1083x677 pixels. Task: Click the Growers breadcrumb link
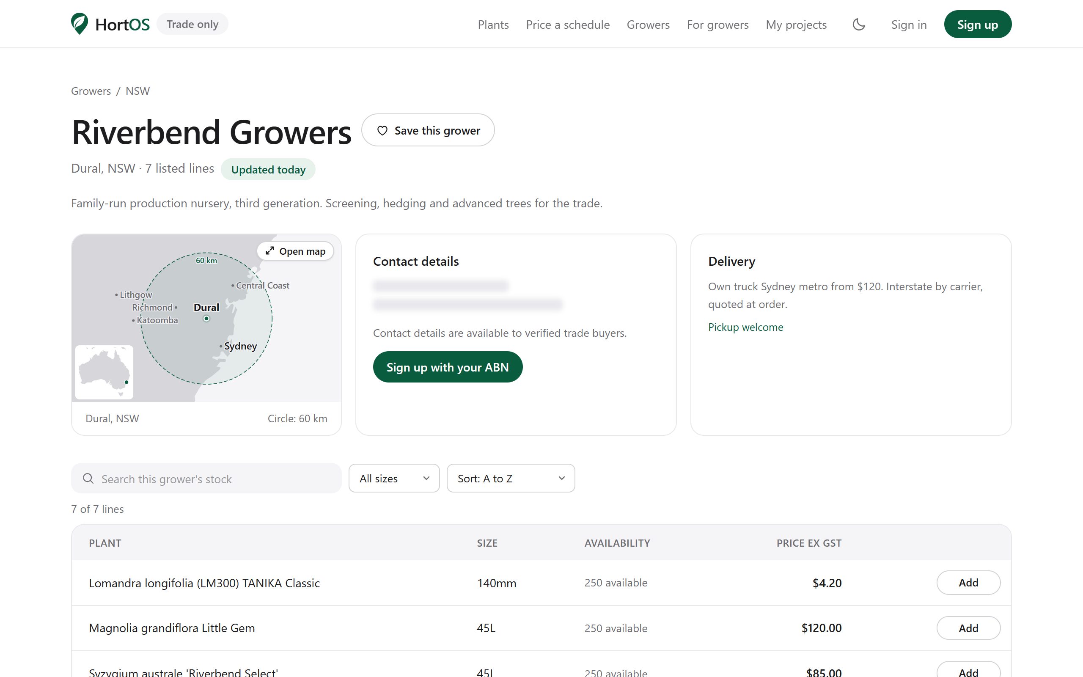91,91
